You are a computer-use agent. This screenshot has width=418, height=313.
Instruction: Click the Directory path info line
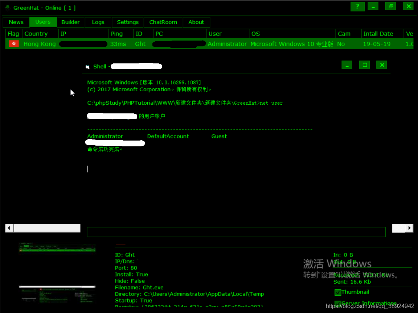189,294
